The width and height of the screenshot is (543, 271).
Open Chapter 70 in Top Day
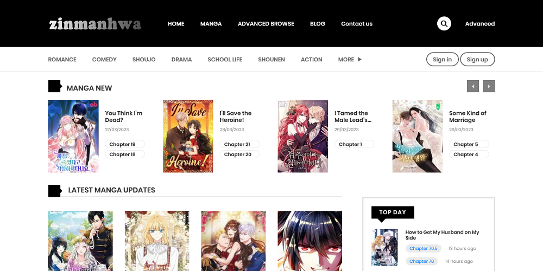(x=421, y=261)
